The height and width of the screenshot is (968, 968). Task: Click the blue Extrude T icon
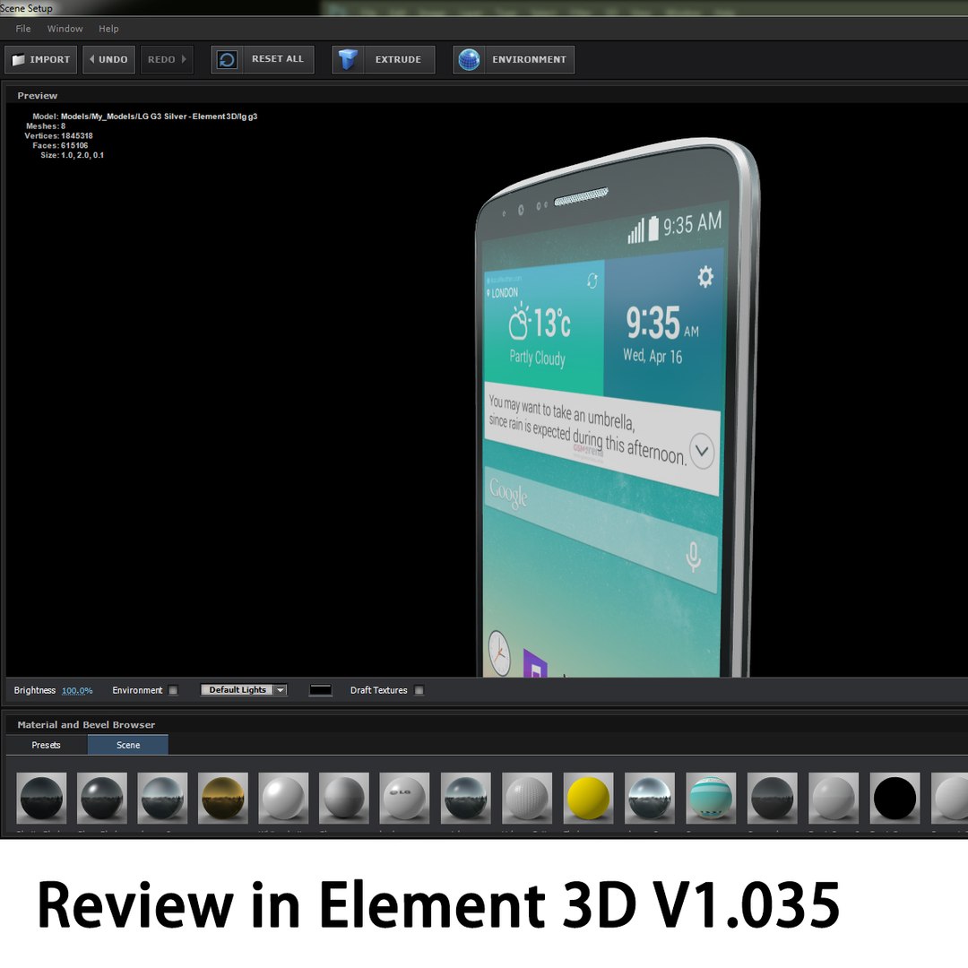(x=348, y=59)
